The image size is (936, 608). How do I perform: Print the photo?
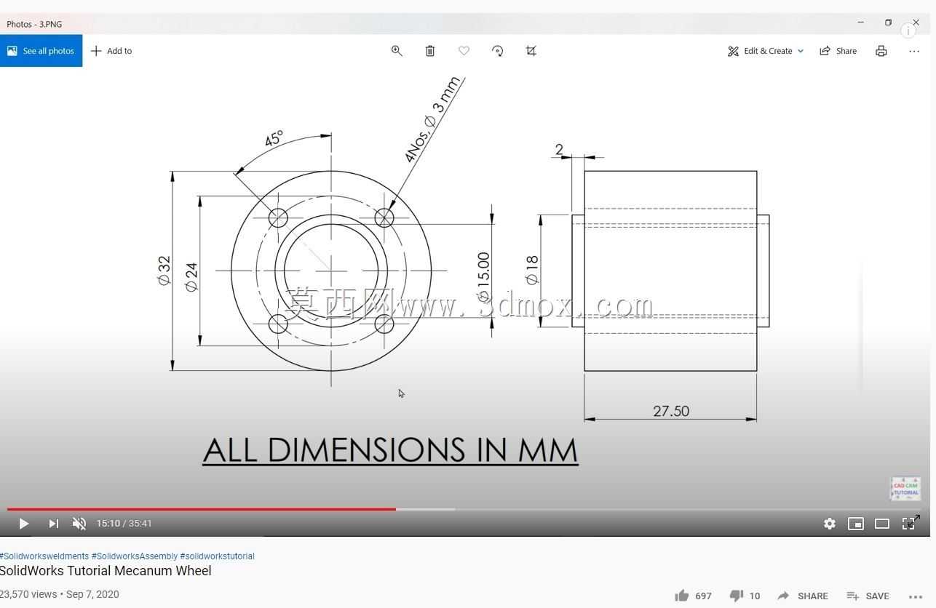coord(881,51)
